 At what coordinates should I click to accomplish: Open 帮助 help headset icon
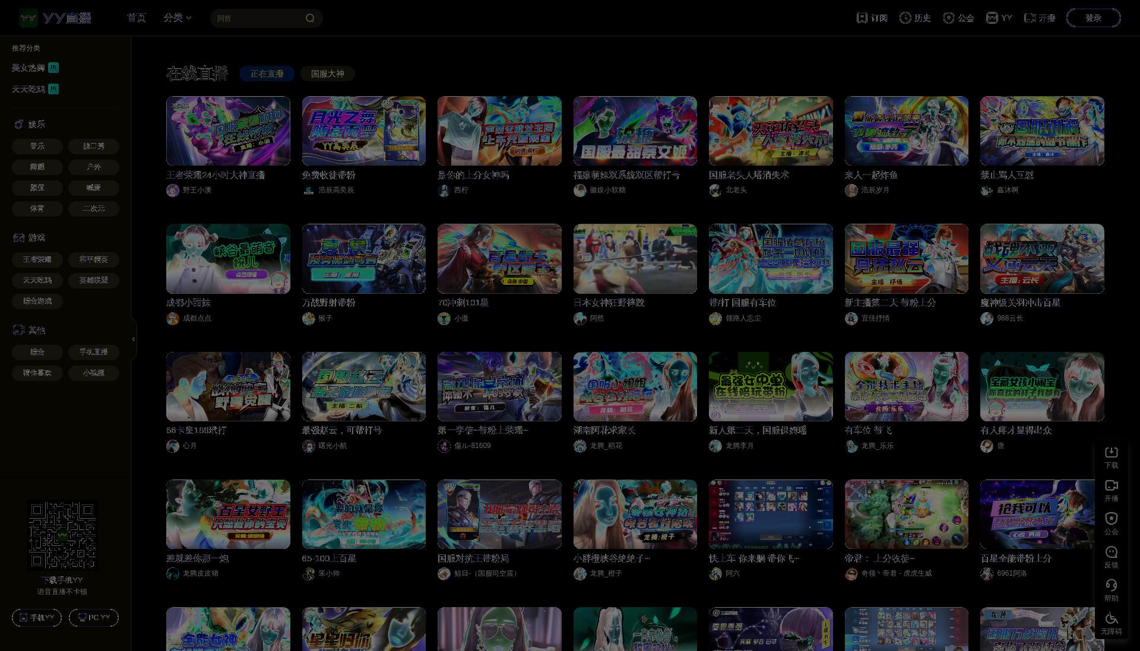tap(1111, 585)
